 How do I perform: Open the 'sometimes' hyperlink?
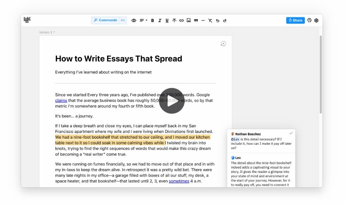[x=179, y=181]
